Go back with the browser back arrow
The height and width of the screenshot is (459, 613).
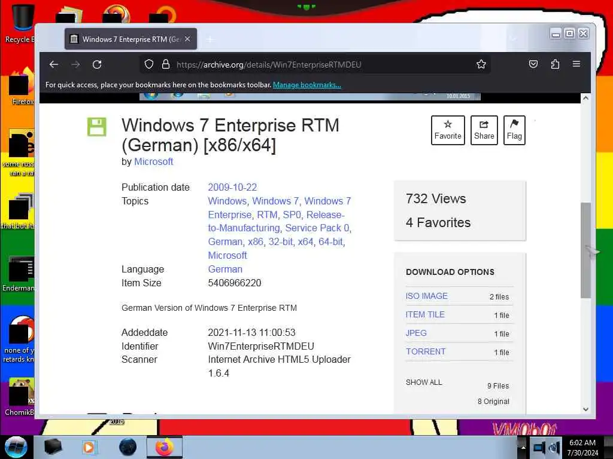point(54,65)
